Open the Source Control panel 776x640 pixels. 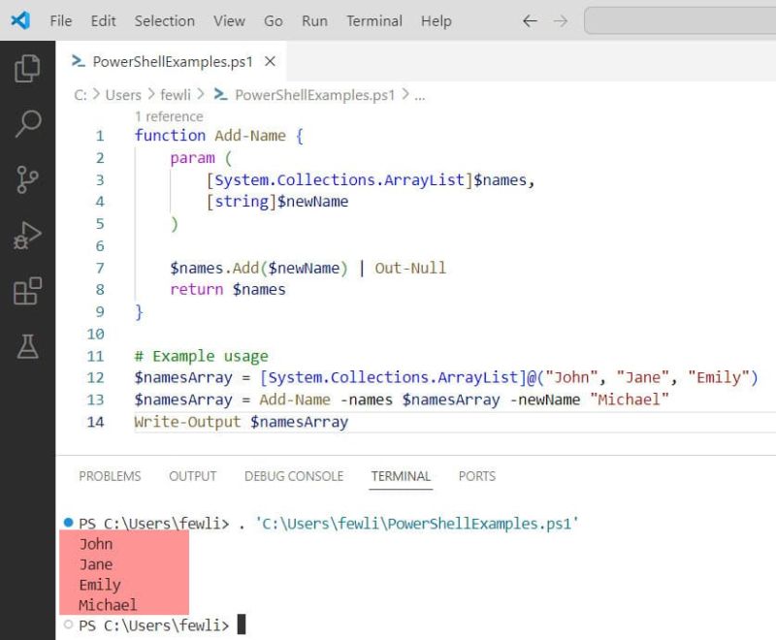point(28,180)
